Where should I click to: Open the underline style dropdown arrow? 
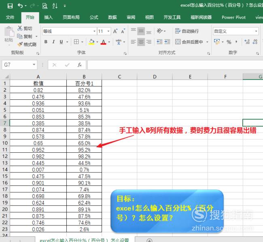(x=67, y=42)
